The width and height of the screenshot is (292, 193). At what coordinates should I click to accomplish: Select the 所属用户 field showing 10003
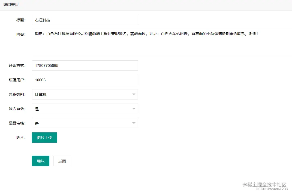85,80
